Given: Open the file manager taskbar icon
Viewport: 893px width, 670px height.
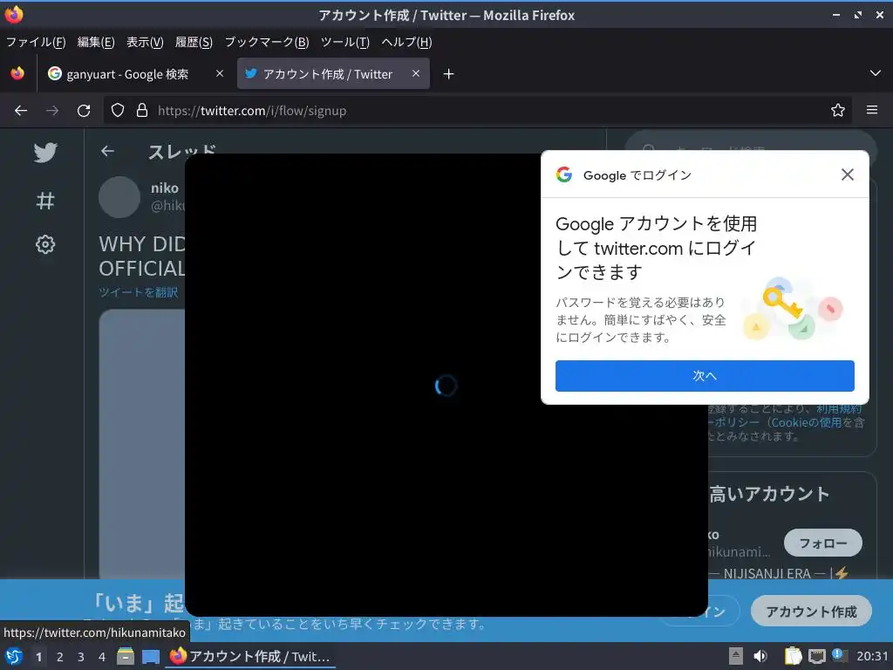Looking at the screenshot, I should 126,656.
